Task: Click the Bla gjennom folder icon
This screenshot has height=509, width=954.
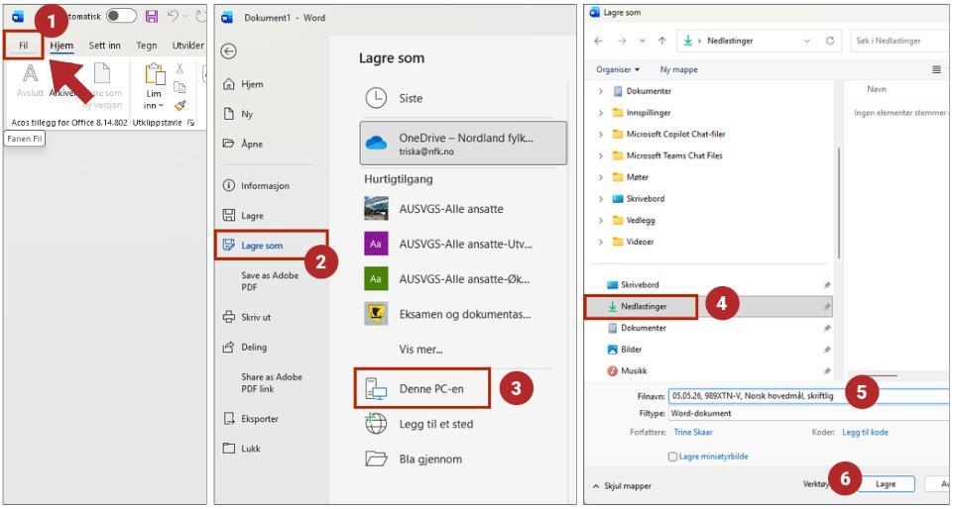Action: point(376,458)
